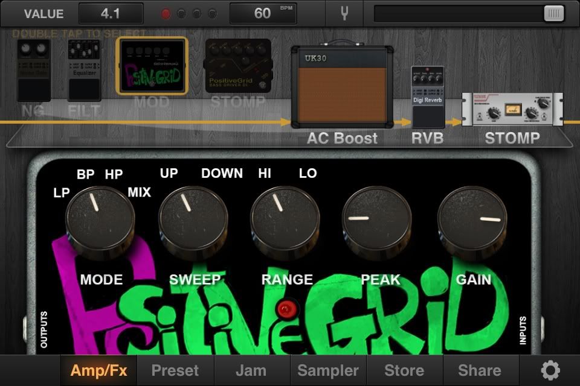Click the 60 BPM tempo field
This screenshot has width=580, height=386.
coord(263,14)
